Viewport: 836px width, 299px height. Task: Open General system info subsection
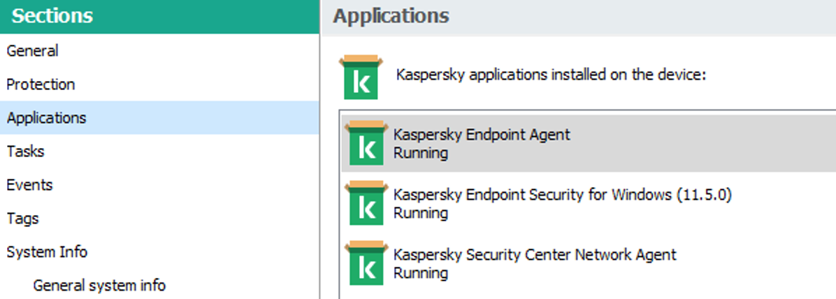pos(99,285)
